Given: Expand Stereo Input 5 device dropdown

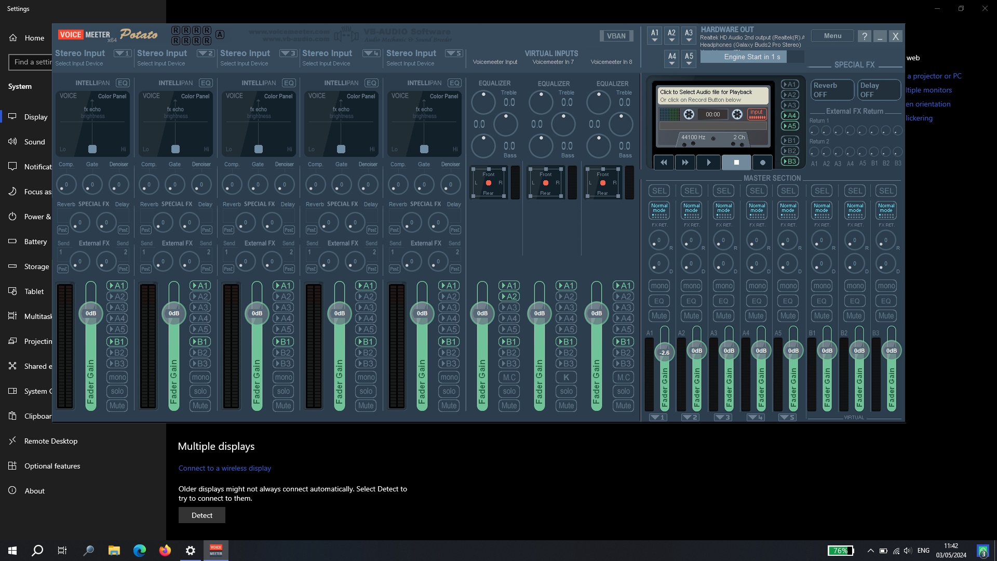Looking at the screenshot, I should click(x=454, y=54).
